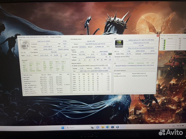
Task: Click the NVIDIA GeForce logo
Action: [x=119, y=44]
